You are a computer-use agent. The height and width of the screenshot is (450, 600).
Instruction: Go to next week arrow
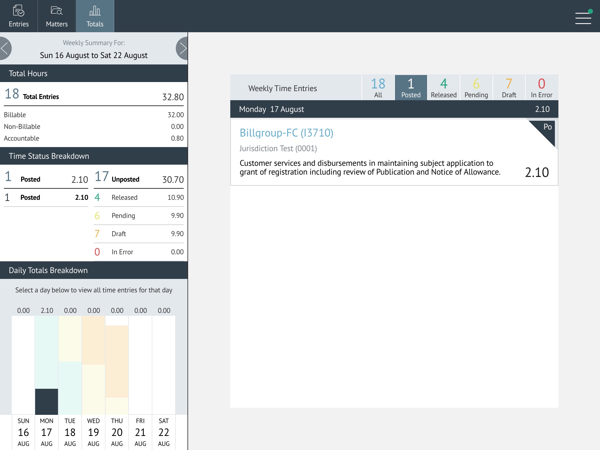tap(183, 48)
